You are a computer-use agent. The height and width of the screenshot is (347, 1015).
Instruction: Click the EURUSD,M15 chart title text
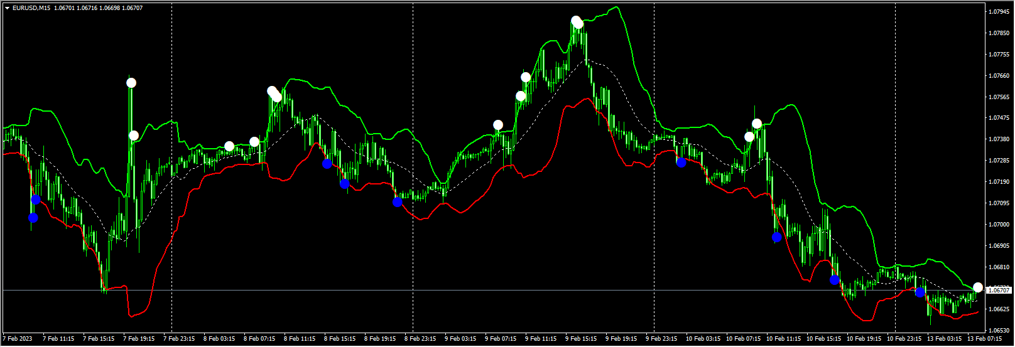pos(31,8)
